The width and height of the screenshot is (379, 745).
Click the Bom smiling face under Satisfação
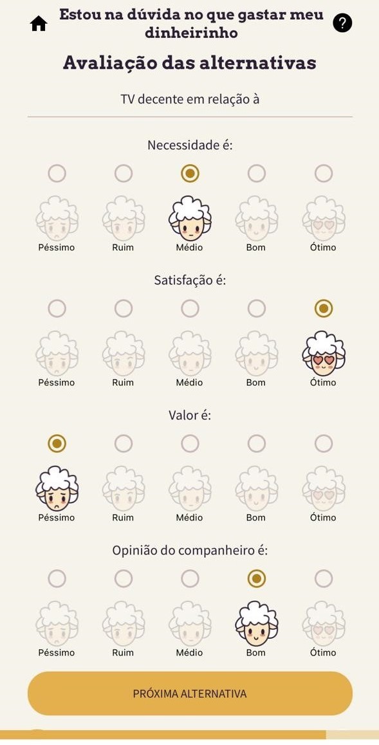(257, 353)
